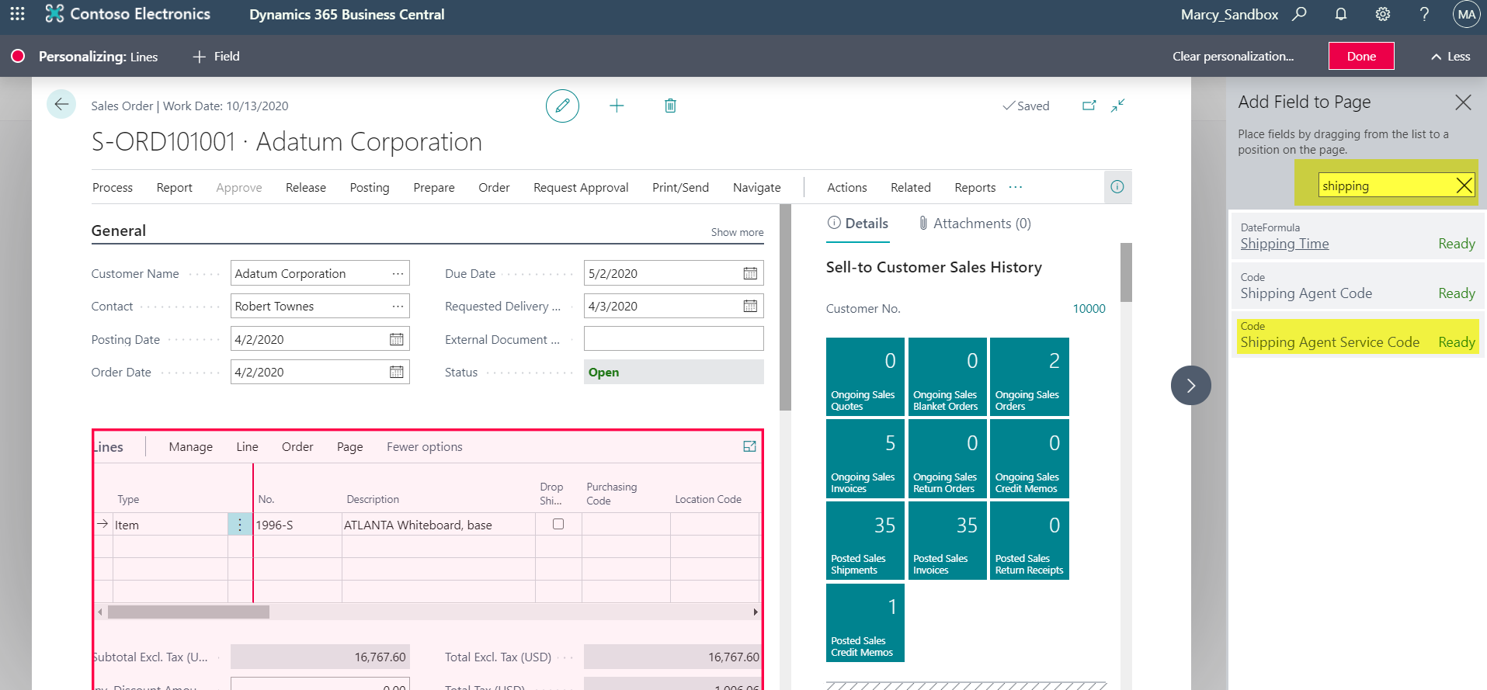Delete the order with trash icon
The height and width of the screenshot is (690, 1487).
pyautogui.click(x=670, y=106)
